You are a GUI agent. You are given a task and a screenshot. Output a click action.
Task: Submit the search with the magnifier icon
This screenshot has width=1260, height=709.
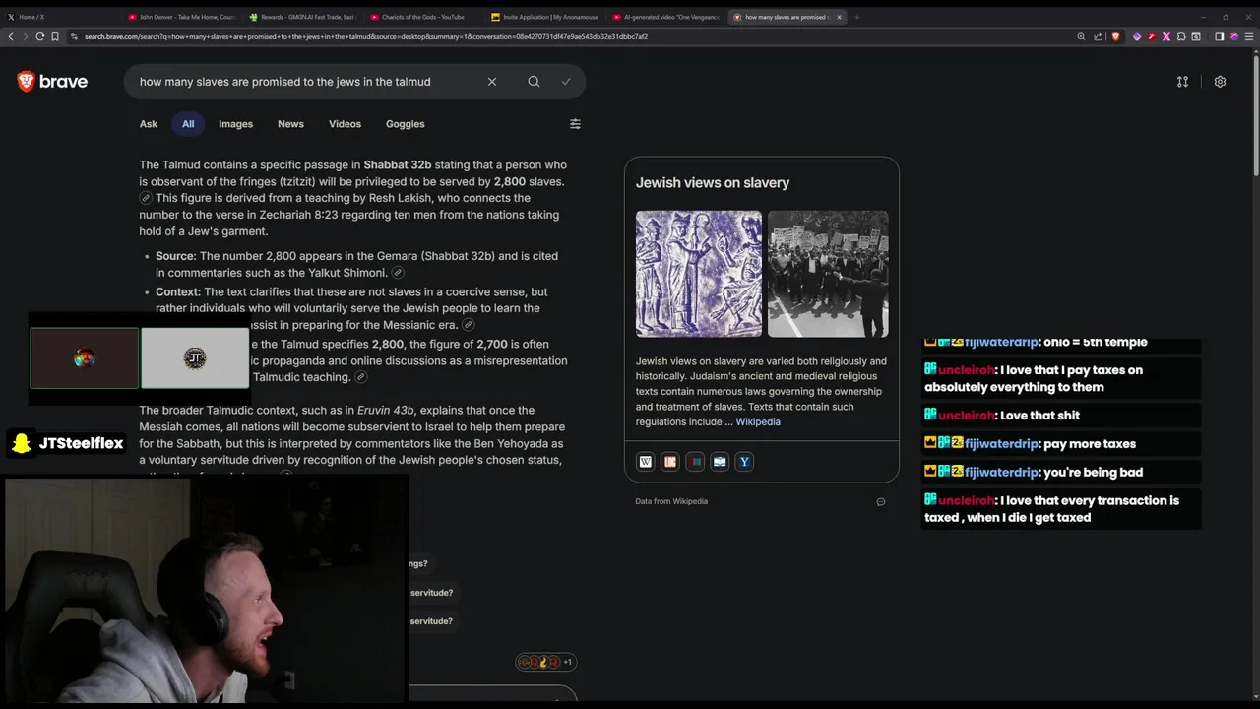534,82
